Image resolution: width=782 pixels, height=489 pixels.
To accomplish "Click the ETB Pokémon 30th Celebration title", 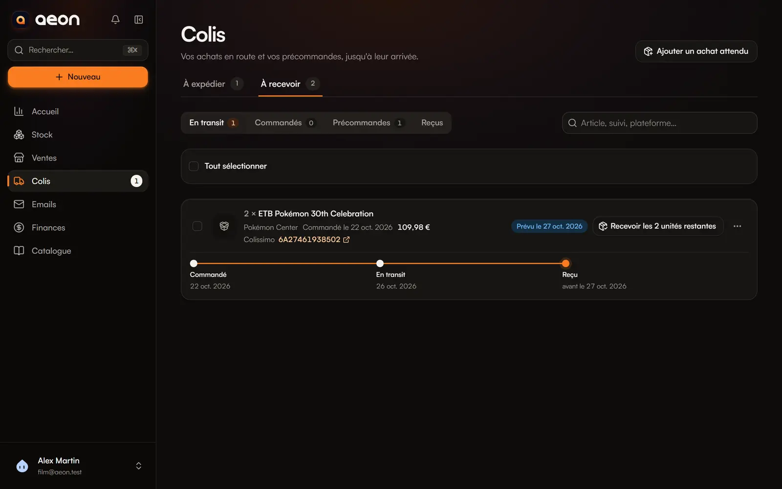I will pyautogui.click(x=316, y=214).
